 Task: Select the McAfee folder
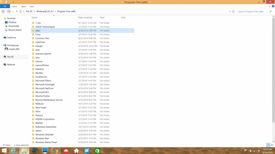pos(39,73)
